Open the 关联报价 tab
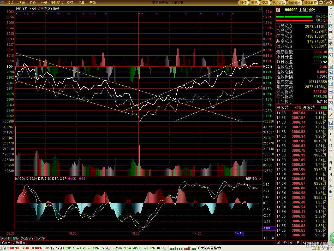Viewport: 334px width, 251px height. (19, 243)
